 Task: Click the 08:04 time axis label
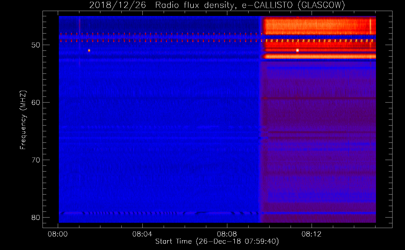(142, 234)
